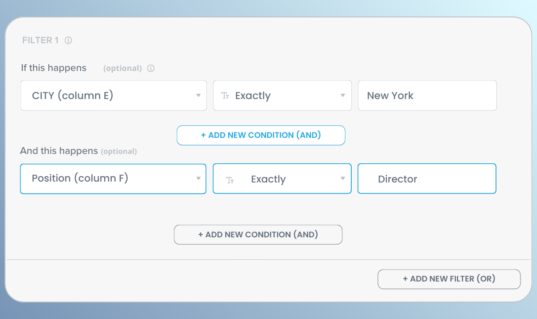Click the info icon next to optional label

pos(150,68)
